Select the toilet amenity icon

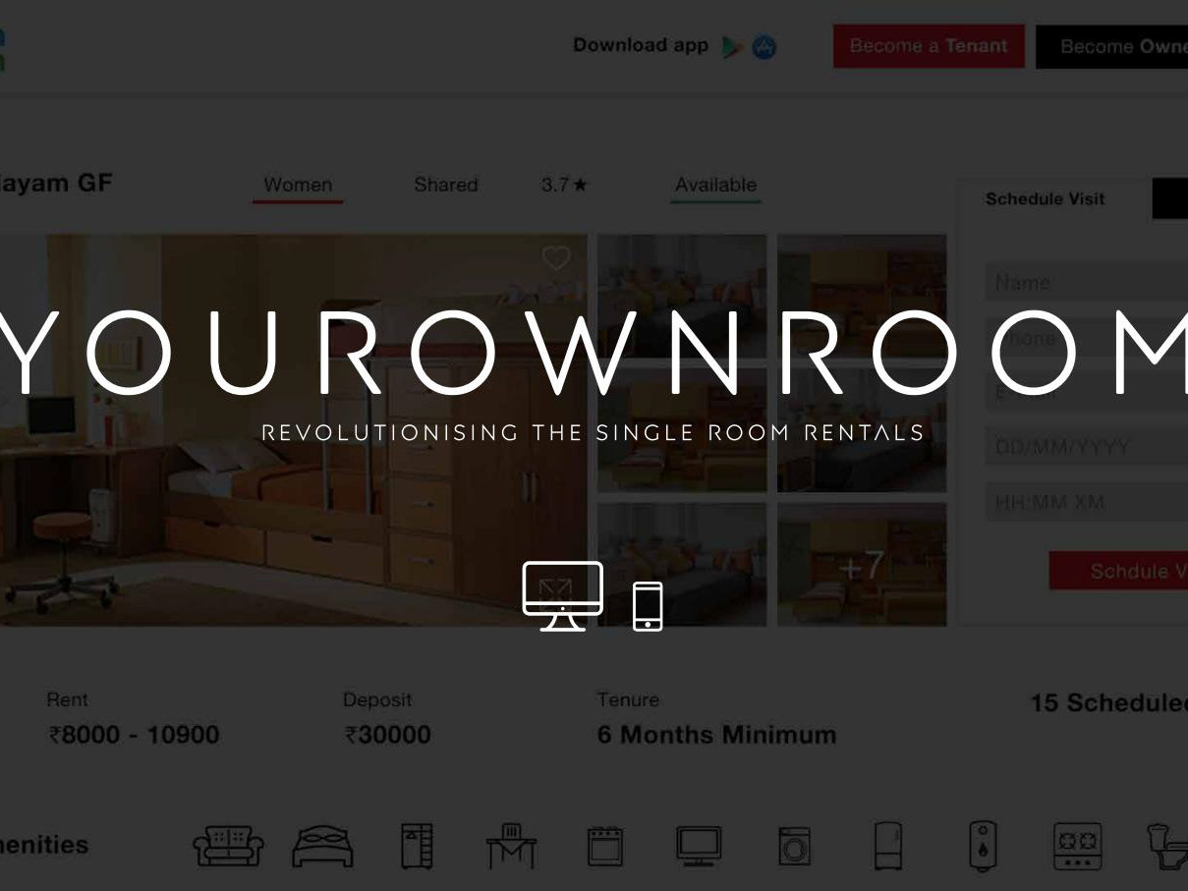[1167, 845]
